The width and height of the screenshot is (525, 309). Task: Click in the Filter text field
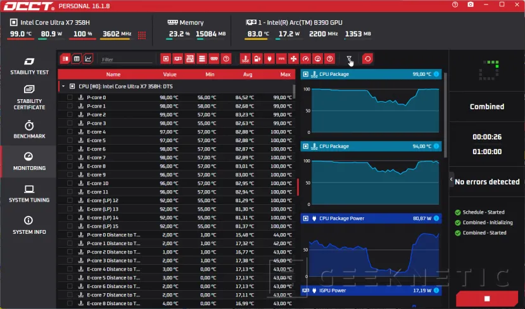pos(127,59)
